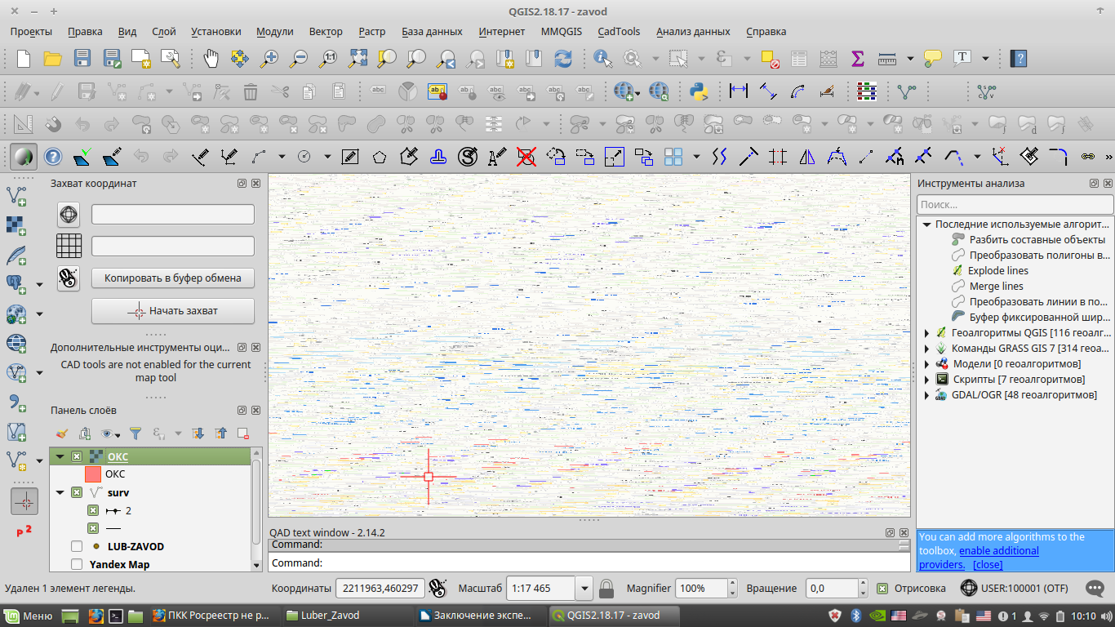Open the Вектор menu
The height and width of the screenshot is (627, 1115).
pyautogui.click(x=326, y=31)
